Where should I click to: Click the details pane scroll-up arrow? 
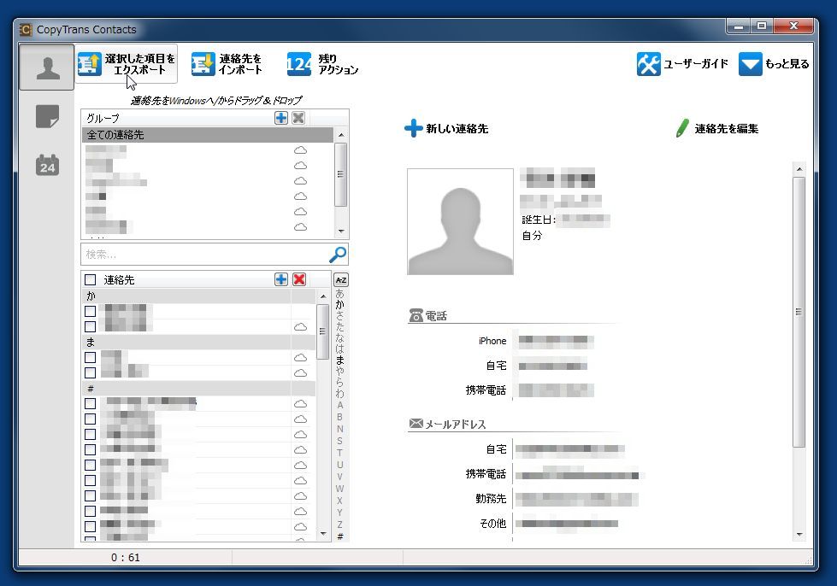coord(799,169)
